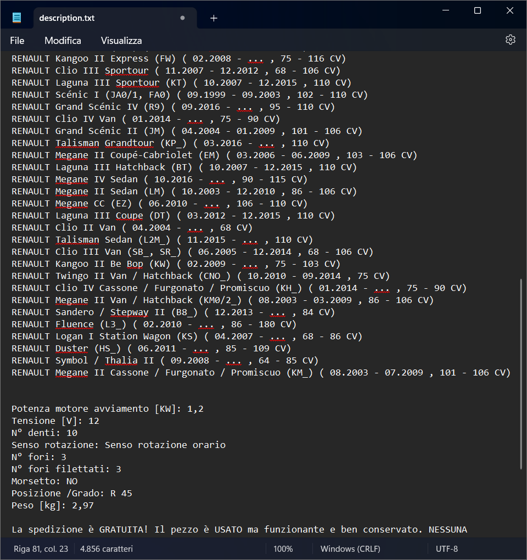
Task: Click the line N° fori filettati: 3
Action: 66,469
